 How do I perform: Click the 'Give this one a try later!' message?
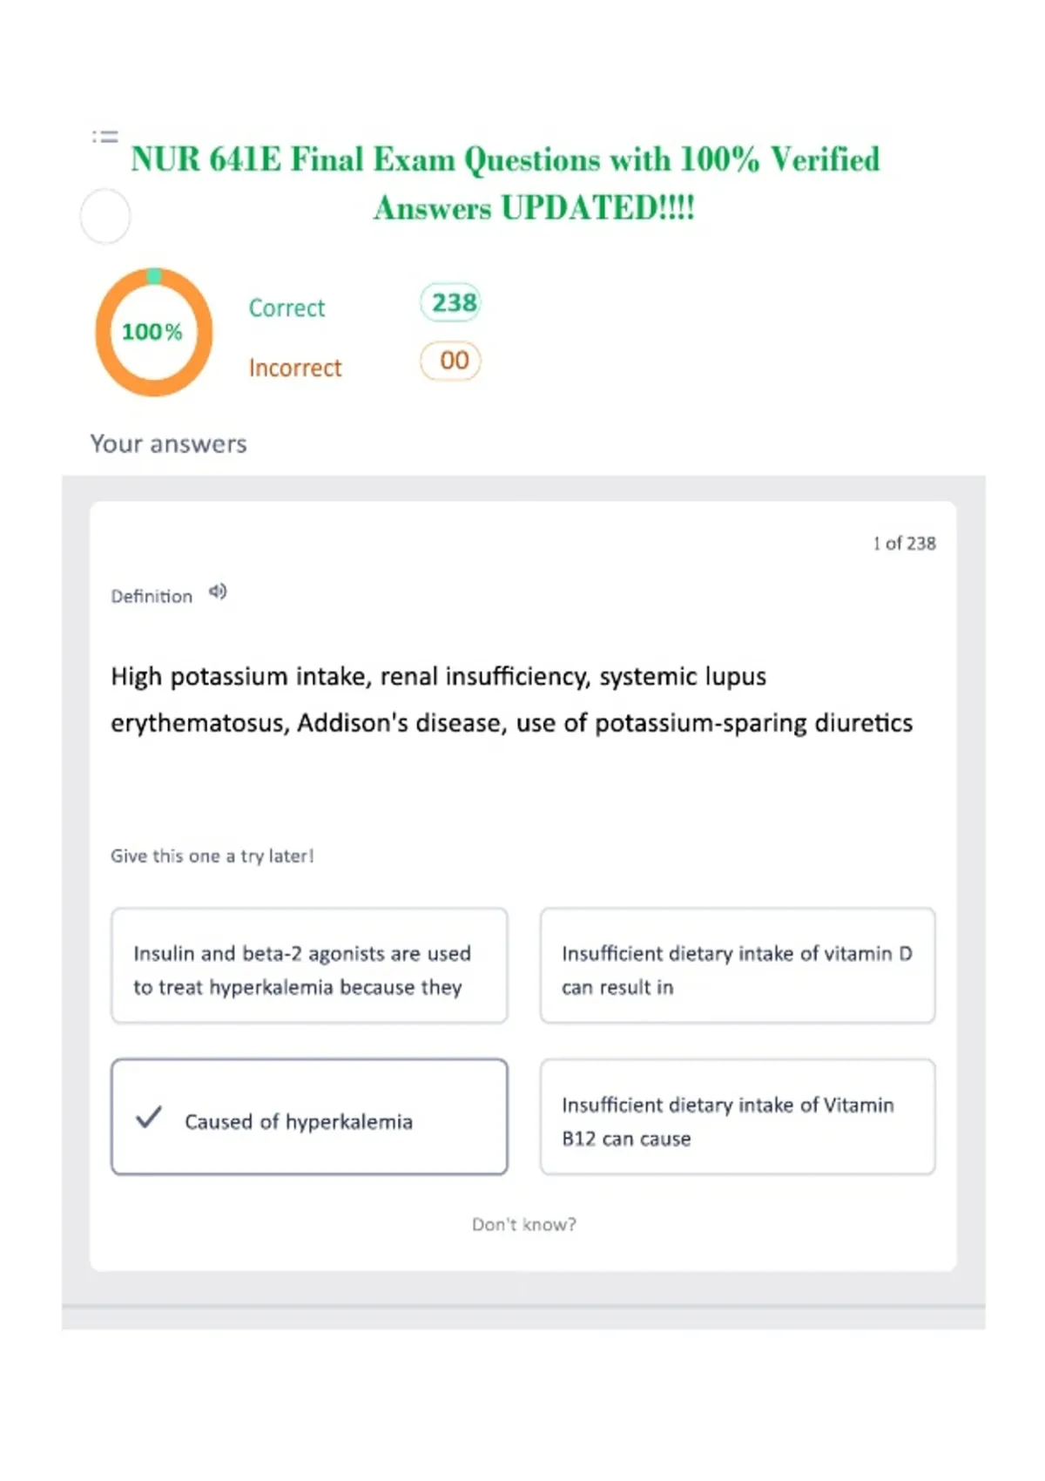[212, 856]
